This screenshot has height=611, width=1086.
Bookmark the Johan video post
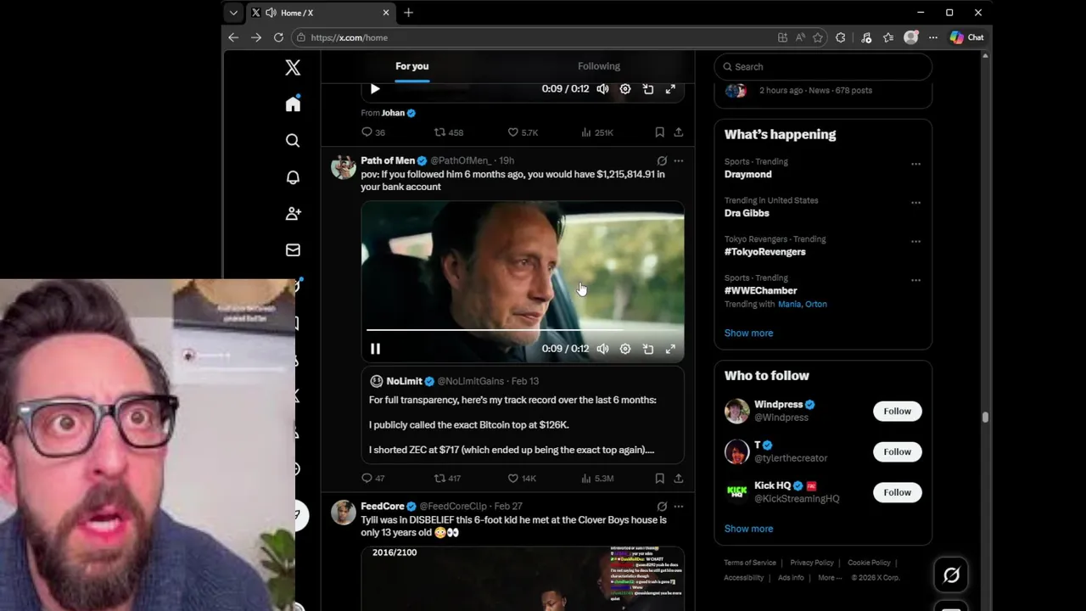659,132
